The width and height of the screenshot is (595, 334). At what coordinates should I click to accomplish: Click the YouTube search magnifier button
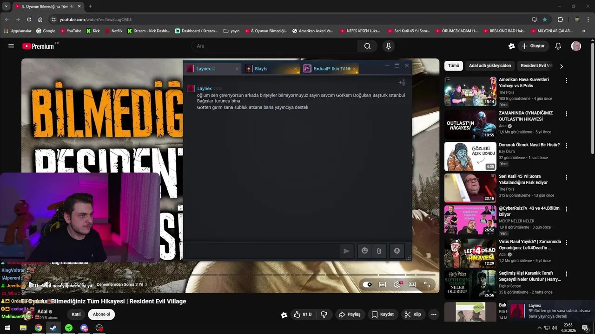pos(367,46)
